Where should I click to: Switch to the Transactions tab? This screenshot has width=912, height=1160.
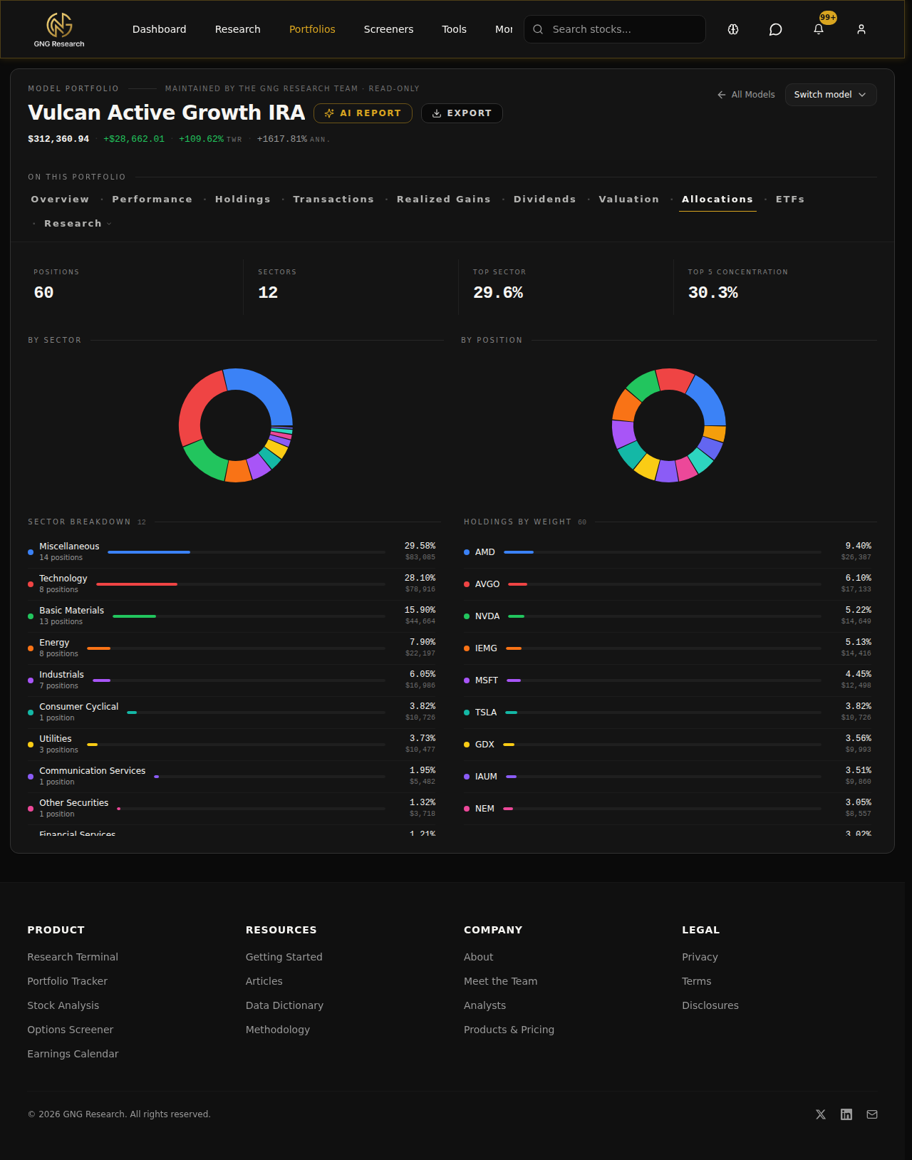(333, 200)
